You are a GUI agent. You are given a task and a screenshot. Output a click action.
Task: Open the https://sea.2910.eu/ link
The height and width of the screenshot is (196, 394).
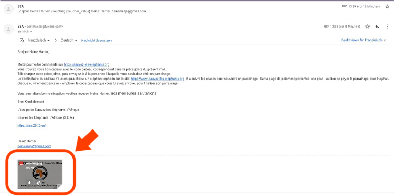[x=32, y=126]
